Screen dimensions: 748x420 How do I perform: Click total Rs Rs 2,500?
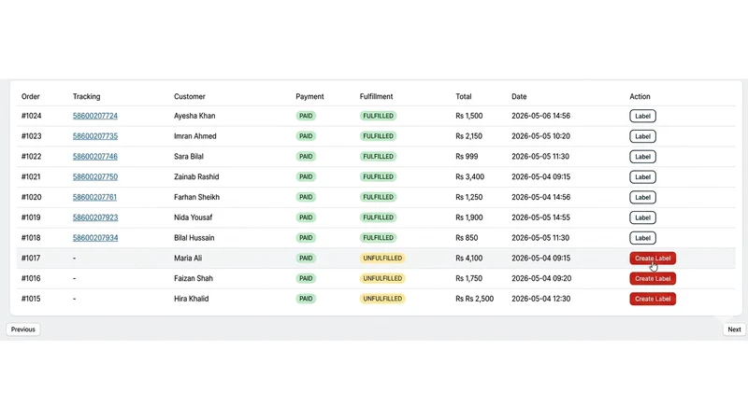pos(475,299)
